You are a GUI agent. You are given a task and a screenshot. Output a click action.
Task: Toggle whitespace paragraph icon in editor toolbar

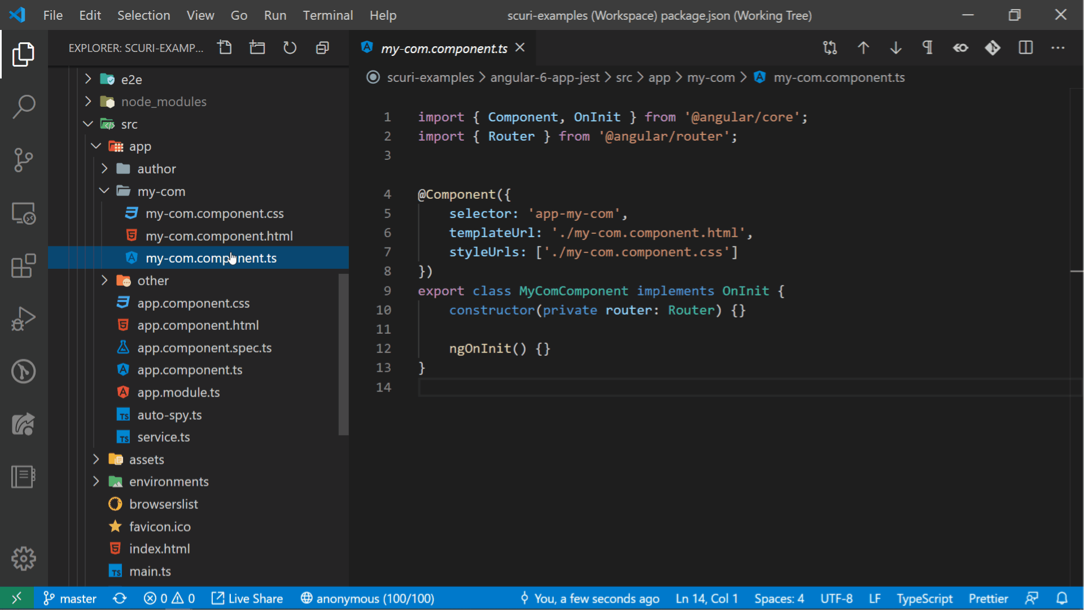(x=928, y=48)
